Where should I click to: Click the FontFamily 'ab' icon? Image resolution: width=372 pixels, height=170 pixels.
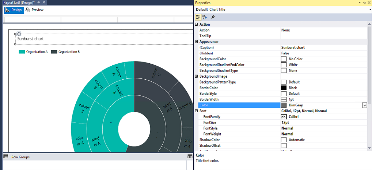pos(284,117)
